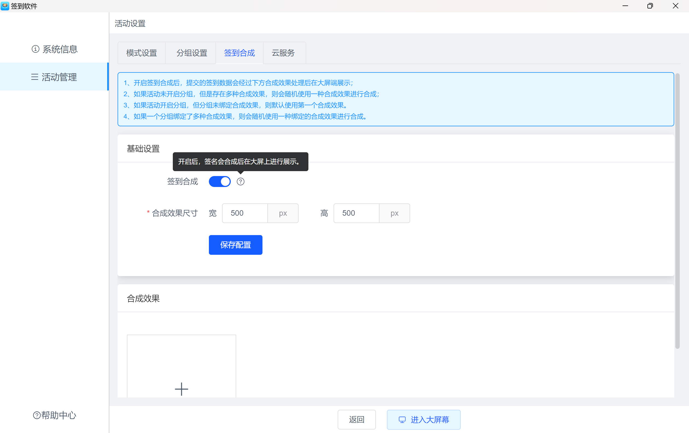
Task: Open the 分组设置 tab
Action: point(191,53)
